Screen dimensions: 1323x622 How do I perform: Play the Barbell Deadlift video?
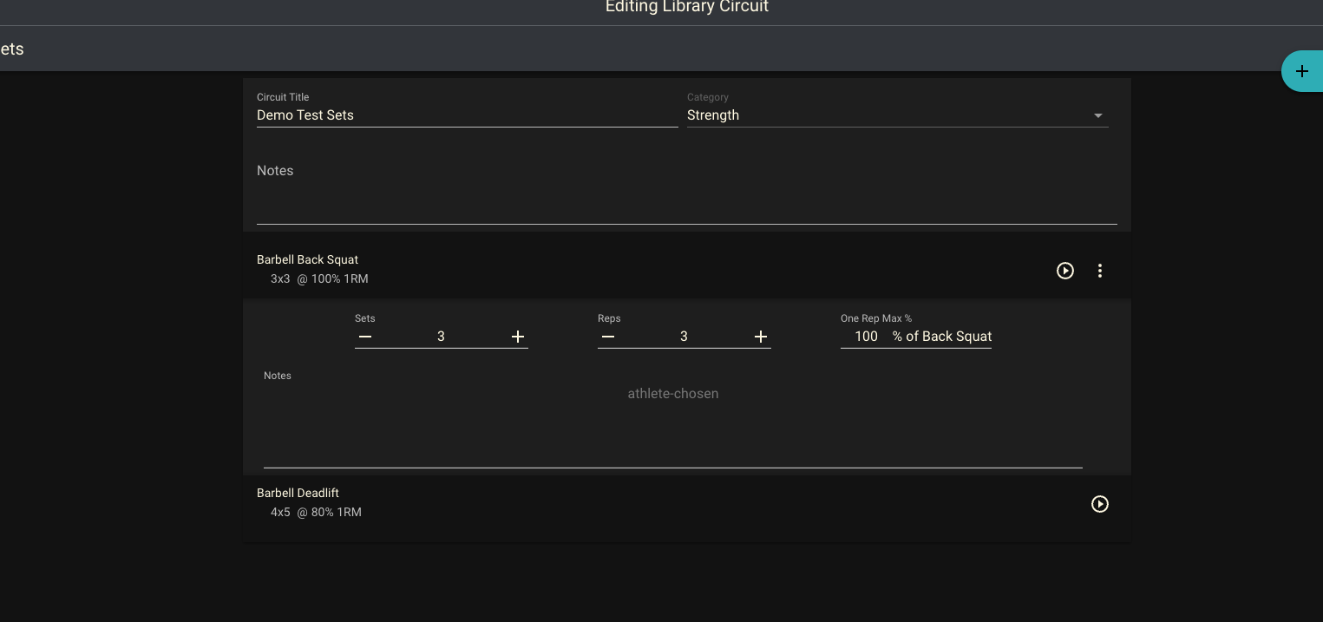[1100, 504]
